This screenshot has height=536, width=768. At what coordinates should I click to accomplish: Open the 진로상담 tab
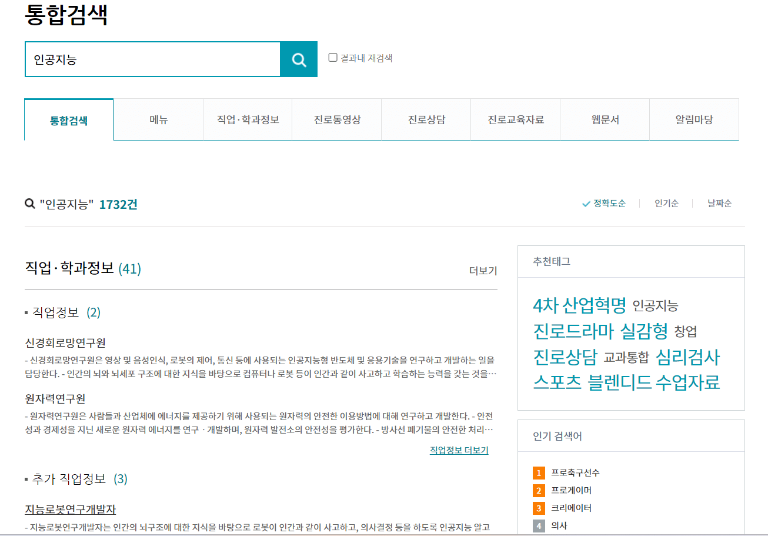tap(426, 119)
